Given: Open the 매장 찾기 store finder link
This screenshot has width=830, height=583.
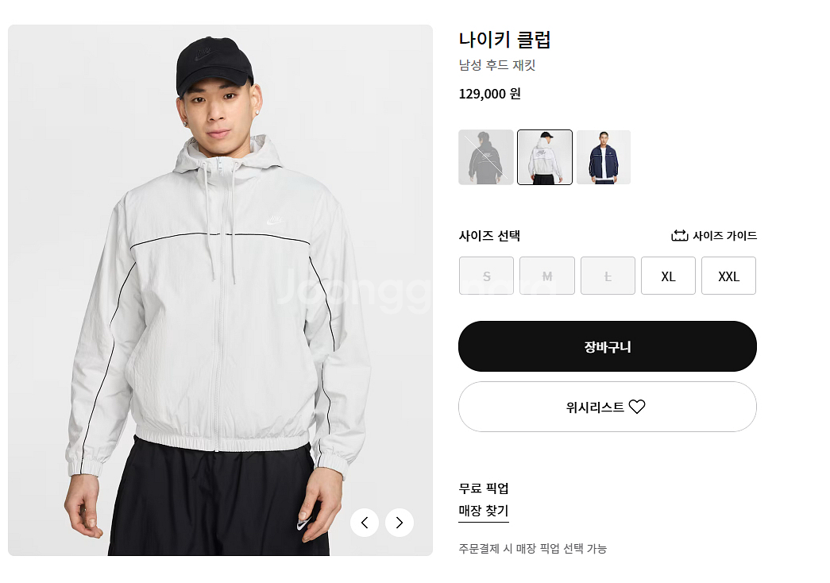Looking at the screenshot, I should pos(484,511).
